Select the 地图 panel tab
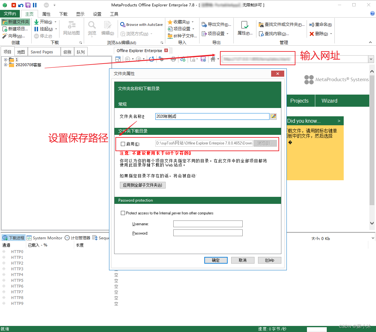Screen dimensions: 376x332 click(x=21, y=52)
